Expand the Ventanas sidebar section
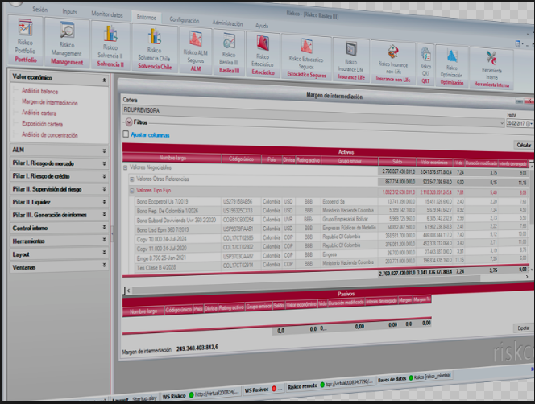The image size is (535, 404). (x=104, y=265)
